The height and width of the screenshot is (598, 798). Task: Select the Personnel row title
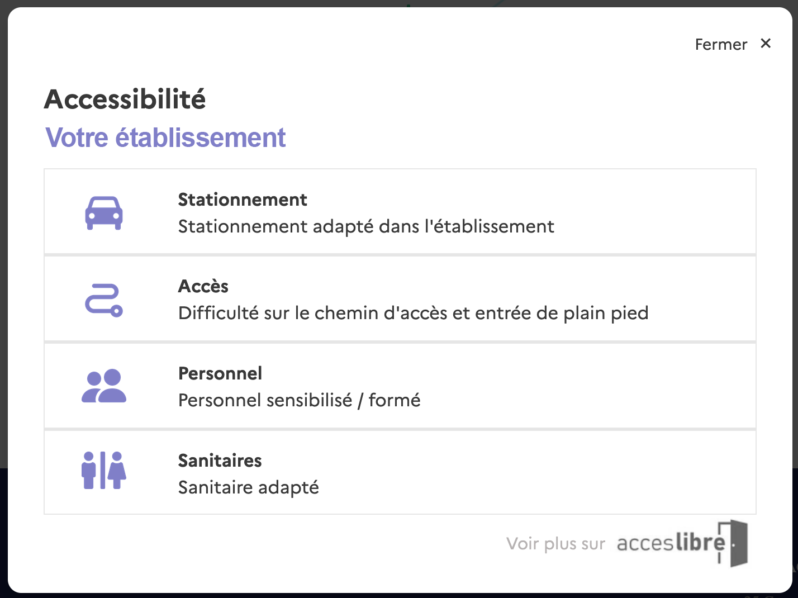click(x=220, y=373)
